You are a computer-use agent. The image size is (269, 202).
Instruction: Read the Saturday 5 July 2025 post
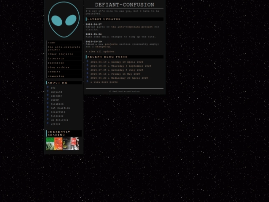[117, 70]
